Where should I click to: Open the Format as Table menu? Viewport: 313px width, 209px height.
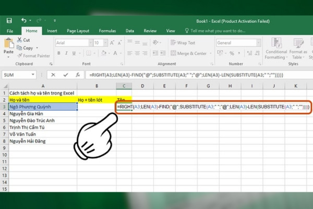[298, 49]
